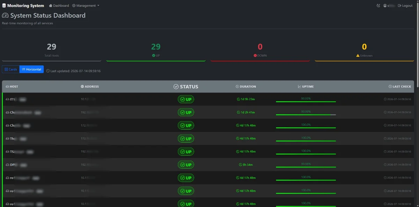Switch to Cards view
This screenshot has width=419, height=207.
click(x=10, y=69)
